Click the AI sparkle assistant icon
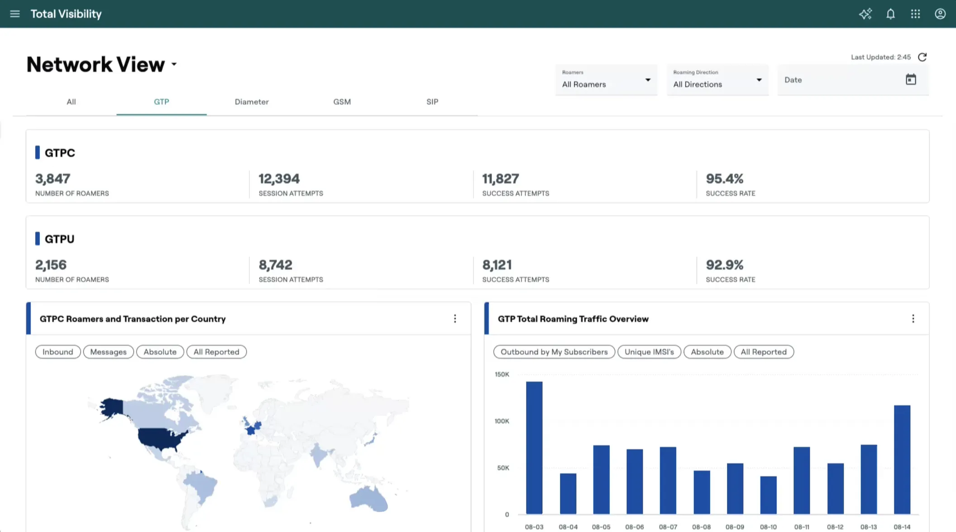956x532 pixels. [x=865, y=14]
